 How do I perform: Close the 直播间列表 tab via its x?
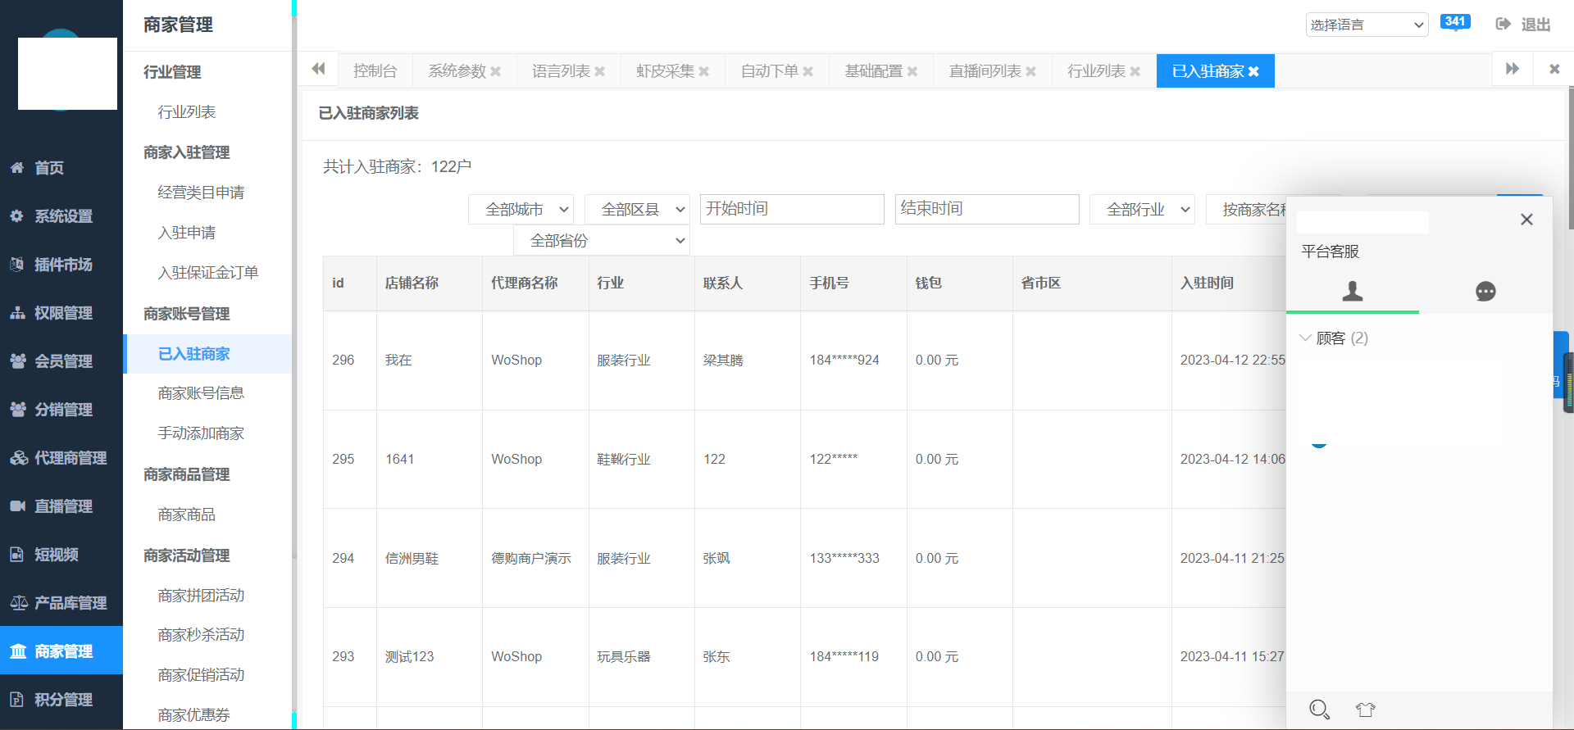[x=1030, y=72]
